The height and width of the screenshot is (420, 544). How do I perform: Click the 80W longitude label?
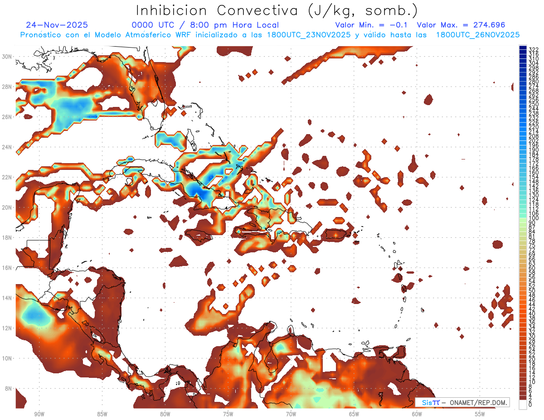click(x=165, y=414)
